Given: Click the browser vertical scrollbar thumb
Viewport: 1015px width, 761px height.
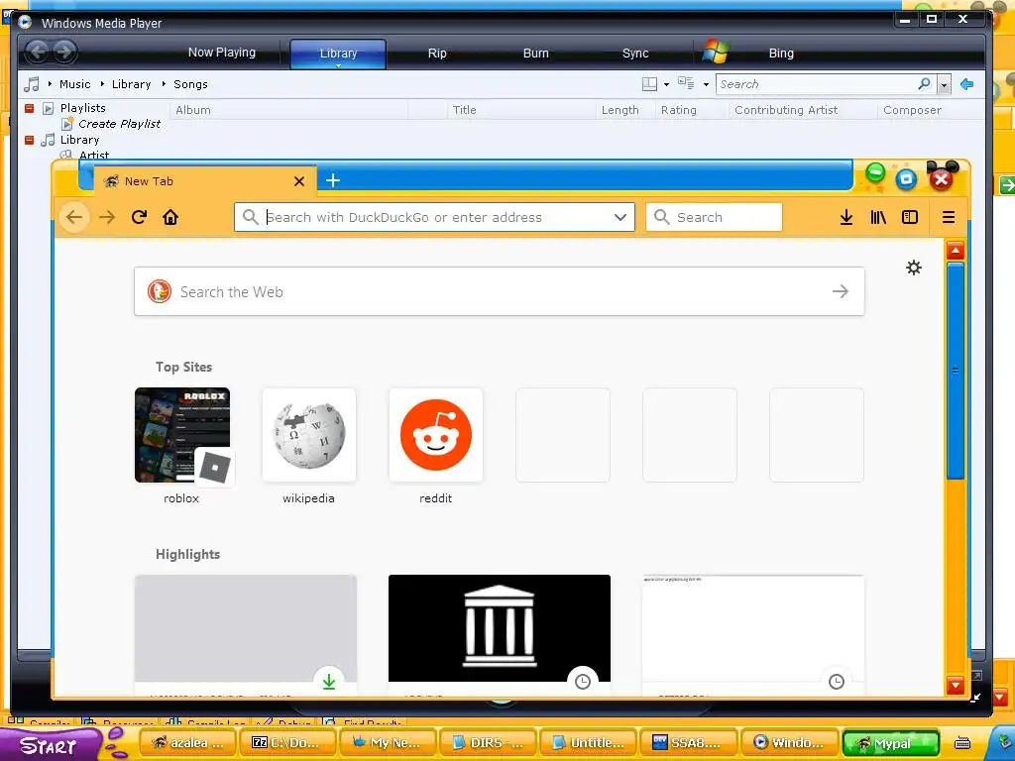Looking at the screenshot, I should 956,371.
